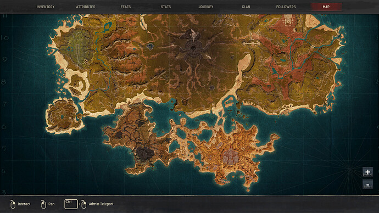
Task: Click the dark volcano crater on map
Action: coord(144,153)
